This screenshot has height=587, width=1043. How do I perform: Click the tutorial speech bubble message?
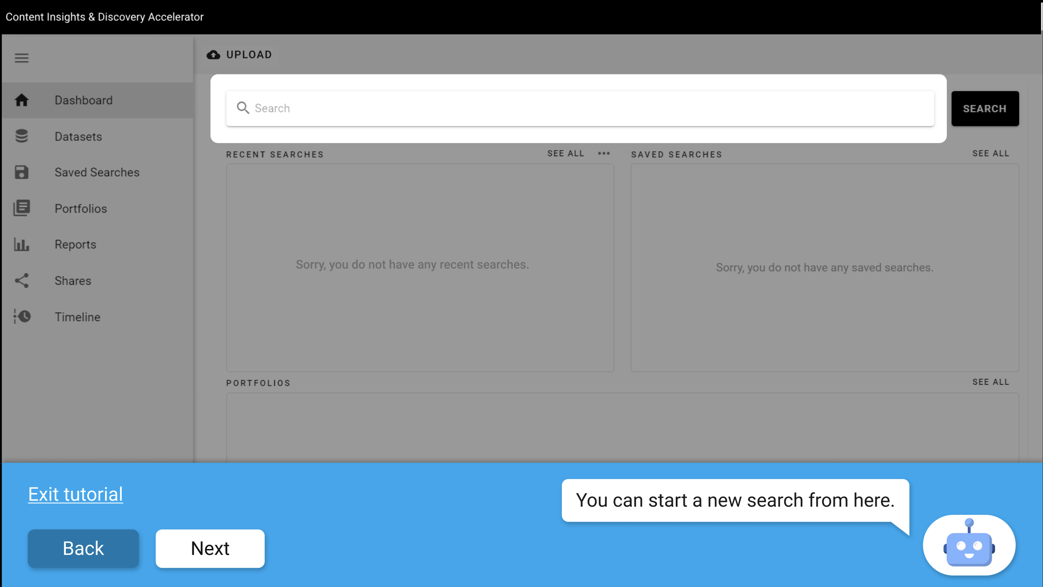735,500
